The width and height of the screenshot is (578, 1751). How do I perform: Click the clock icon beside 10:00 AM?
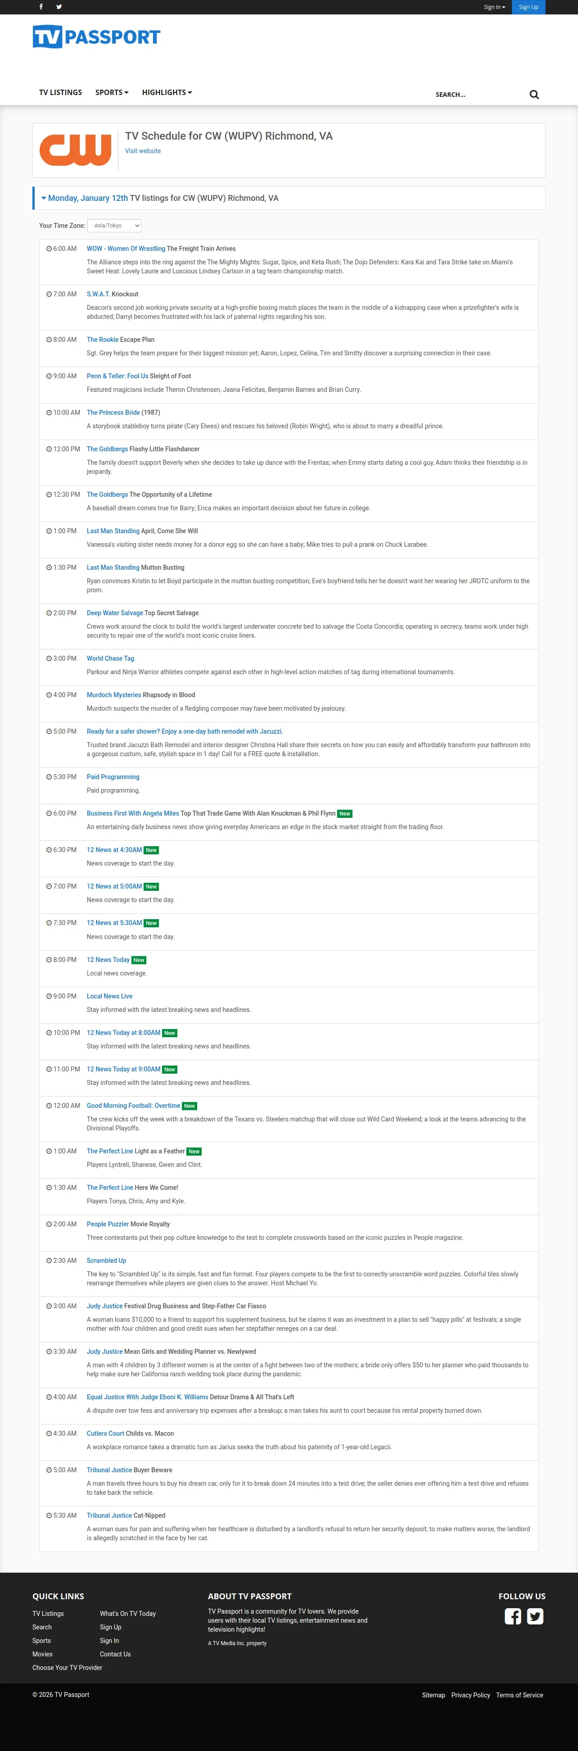(49, 413)
